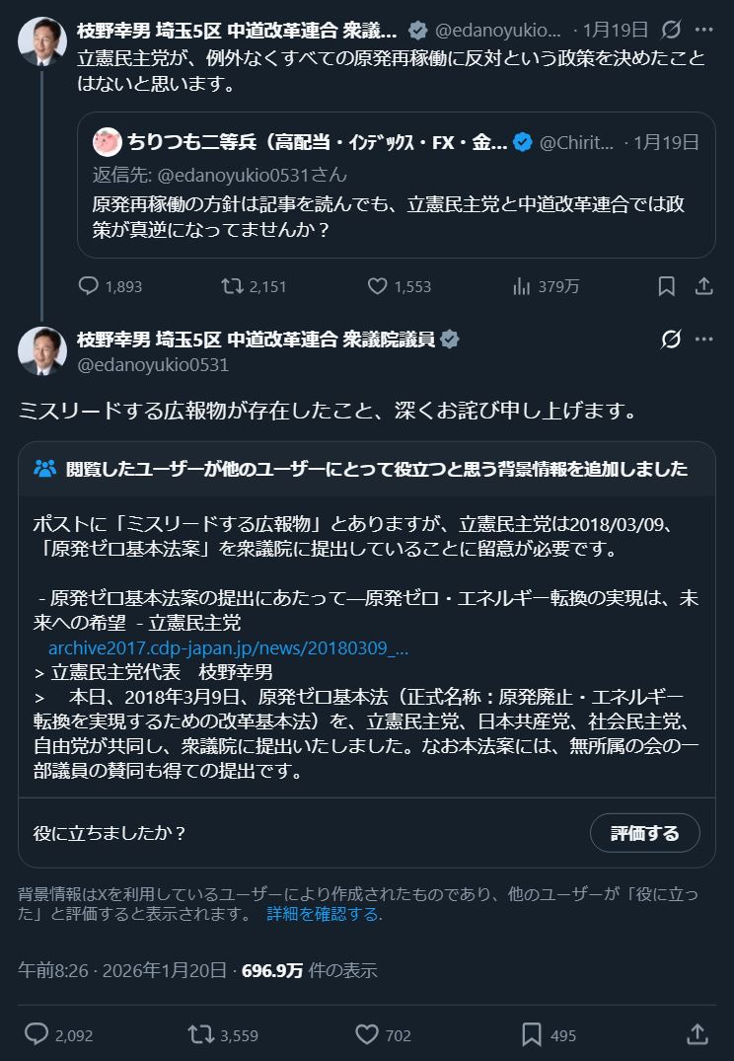Viewport: 734px width, 1061px height.
Task: Share the main post via share icon
Action: [x=697, y=1034]
